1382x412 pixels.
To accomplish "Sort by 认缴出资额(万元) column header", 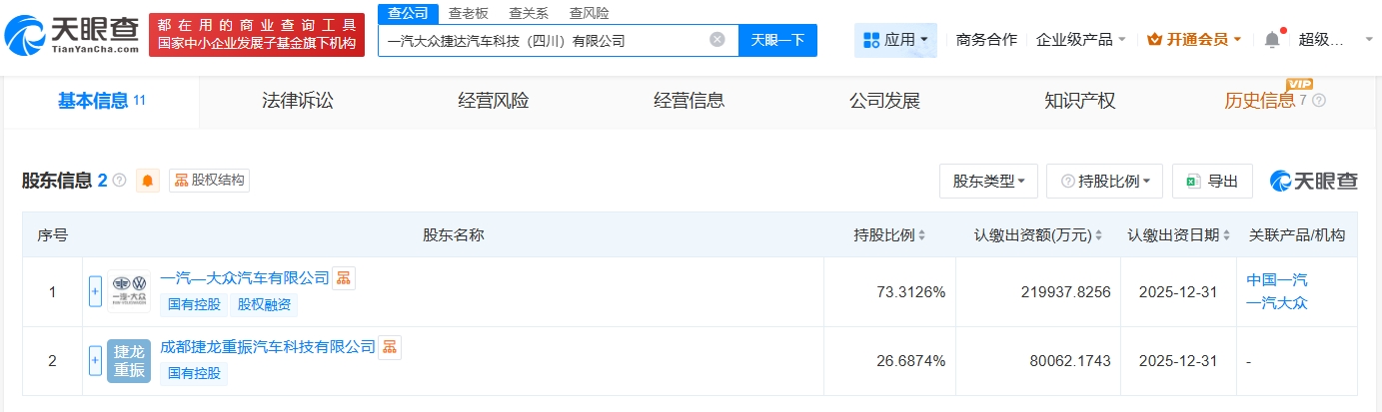I will pyautogui.click(x=1038, y=235).
